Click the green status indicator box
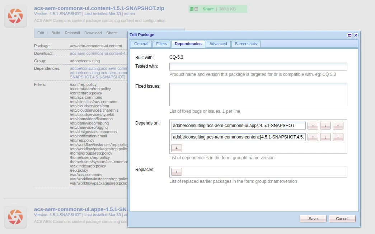The image size is (375, 234). click(x=192, y=9)
